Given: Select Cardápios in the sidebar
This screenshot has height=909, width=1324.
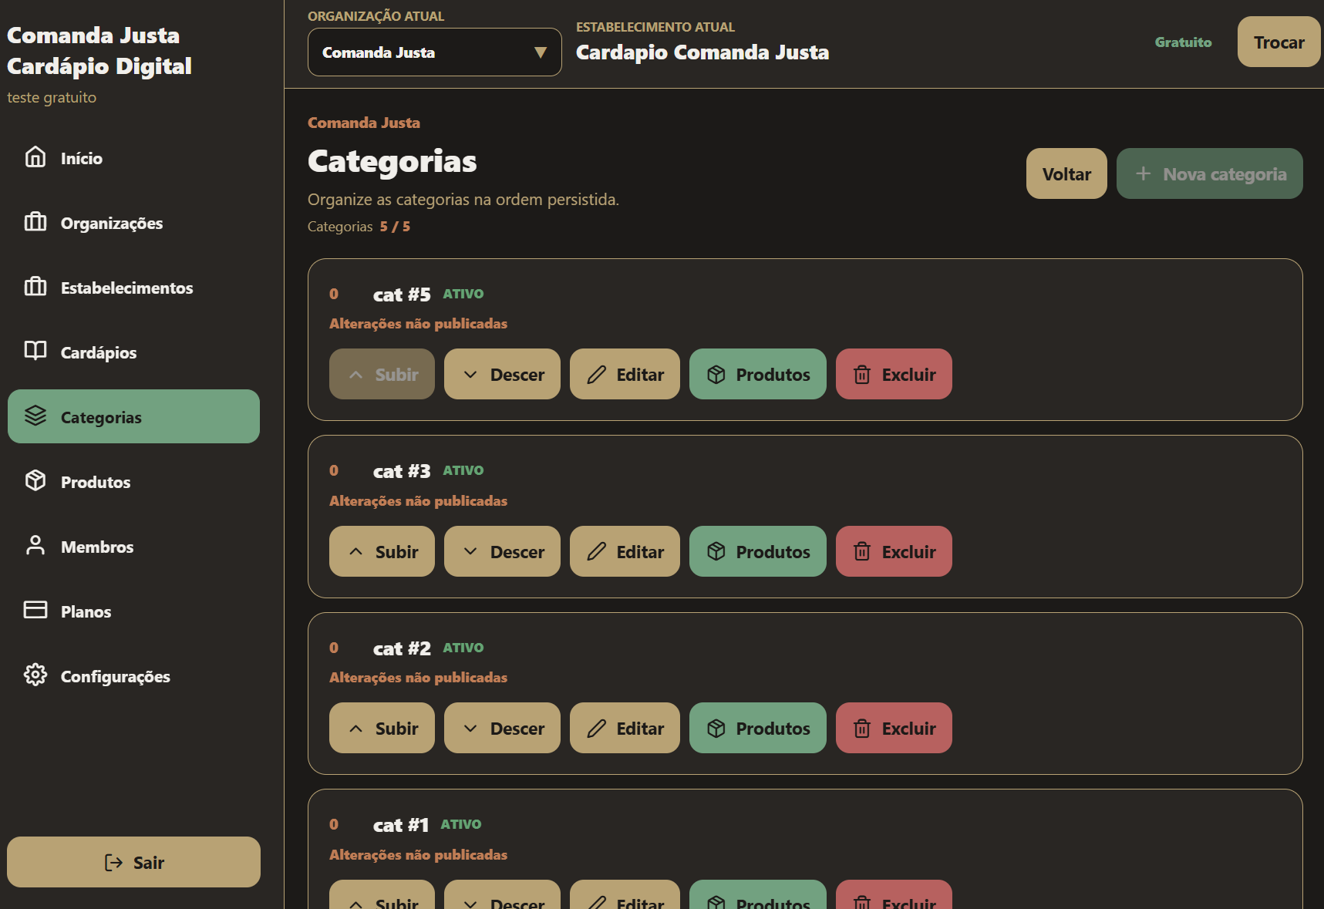Looking at the screenshot, I should (133, 352).
